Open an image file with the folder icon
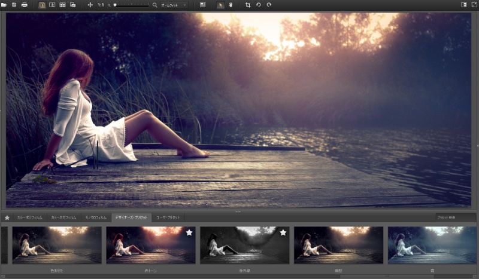The width and height of the screenshot is (479, 279). [x=4, y=5]
